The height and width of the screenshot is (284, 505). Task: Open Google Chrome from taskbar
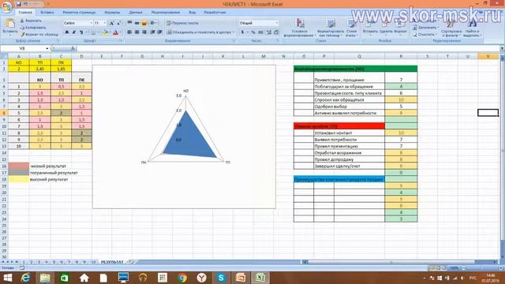tap(182, 278)
